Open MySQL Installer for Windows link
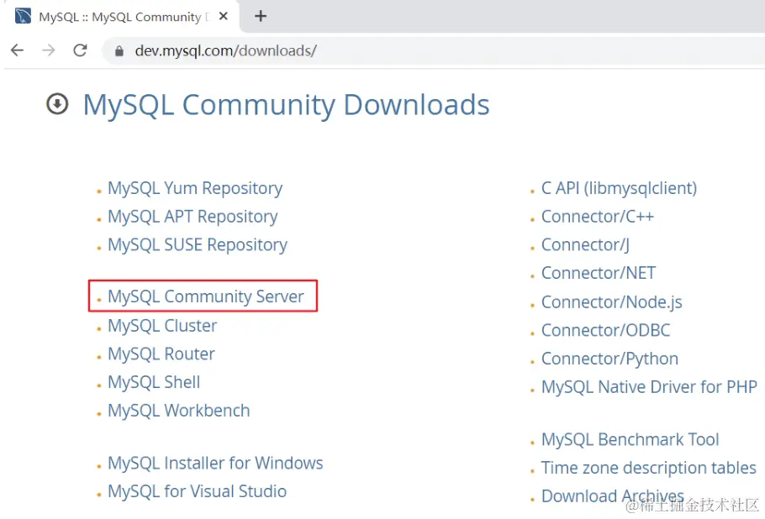Image resolution: width=765 pixels, height=519 pixels. [215, 463]
